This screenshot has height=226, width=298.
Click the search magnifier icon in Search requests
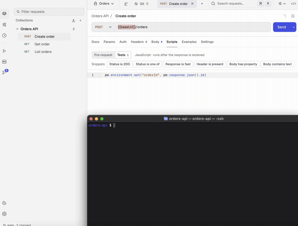point(213,4)
